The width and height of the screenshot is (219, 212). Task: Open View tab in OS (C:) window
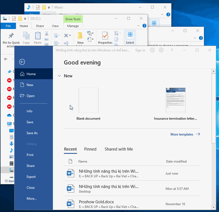click(55, 26)
